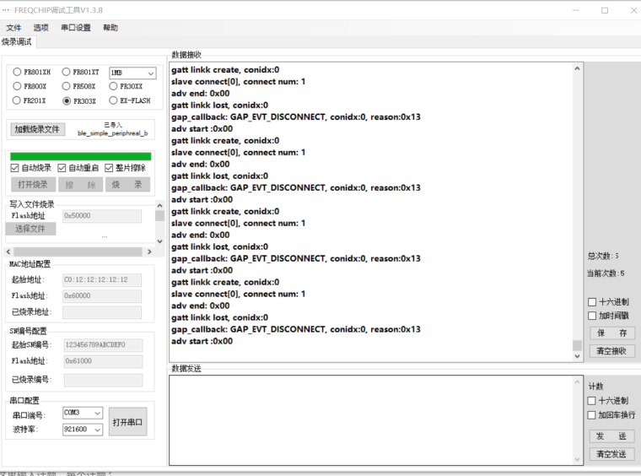Image resolution: width=641 pixels, height=476 pixels.
Task: Enable 十六进制 in the receive panel
Action: click(x=592, y=302)
